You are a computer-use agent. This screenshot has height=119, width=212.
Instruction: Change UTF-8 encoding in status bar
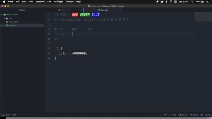point(167,115)
